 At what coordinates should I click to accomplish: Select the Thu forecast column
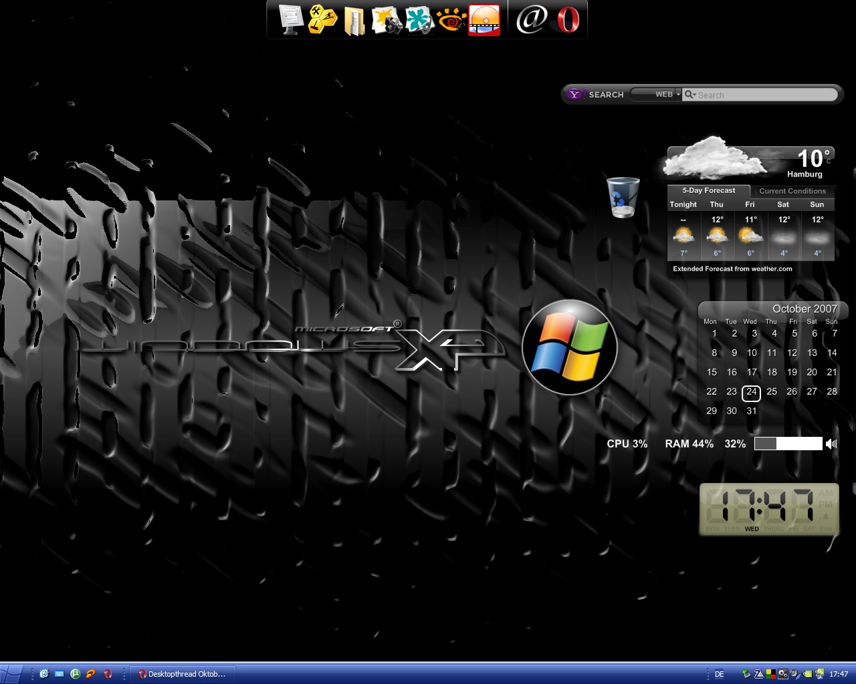click(x=717, y=230)
